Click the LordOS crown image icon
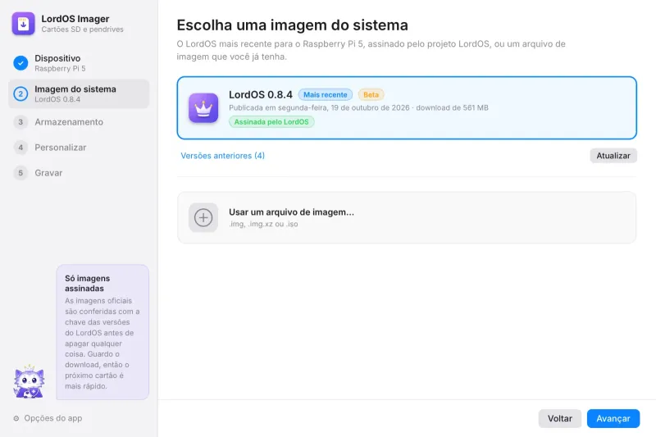The image size is (656, 437). [x=203, y=108]
